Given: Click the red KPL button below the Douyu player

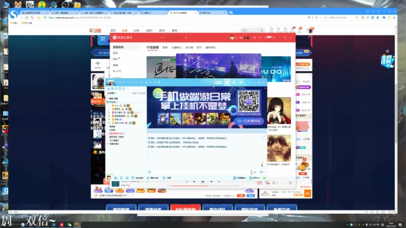Looking at the screenshot, I should (x=186, y=208).
